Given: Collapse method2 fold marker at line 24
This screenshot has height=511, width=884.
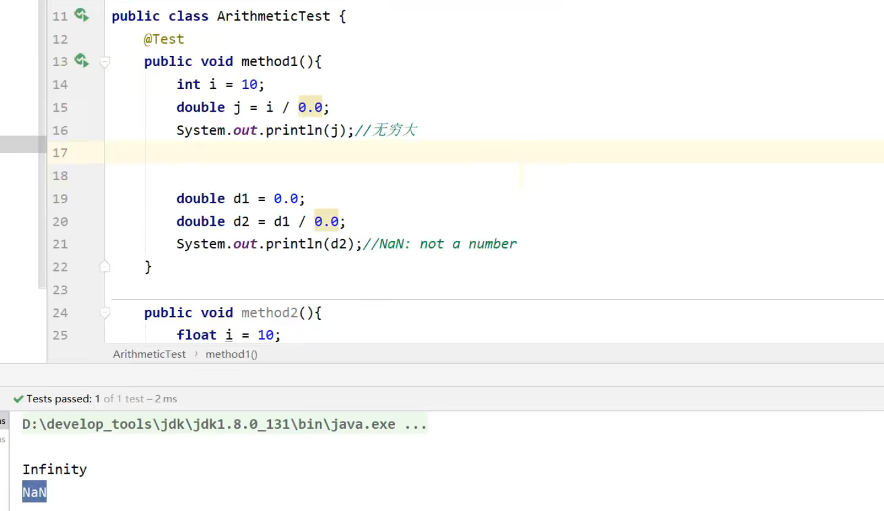Looking at the screenshot, I should pos(105,313).
